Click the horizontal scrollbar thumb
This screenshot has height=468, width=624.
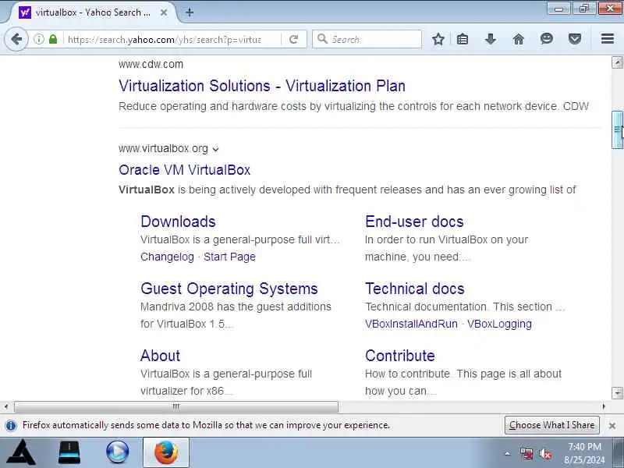pyautogui.click(x=176, y=406)
